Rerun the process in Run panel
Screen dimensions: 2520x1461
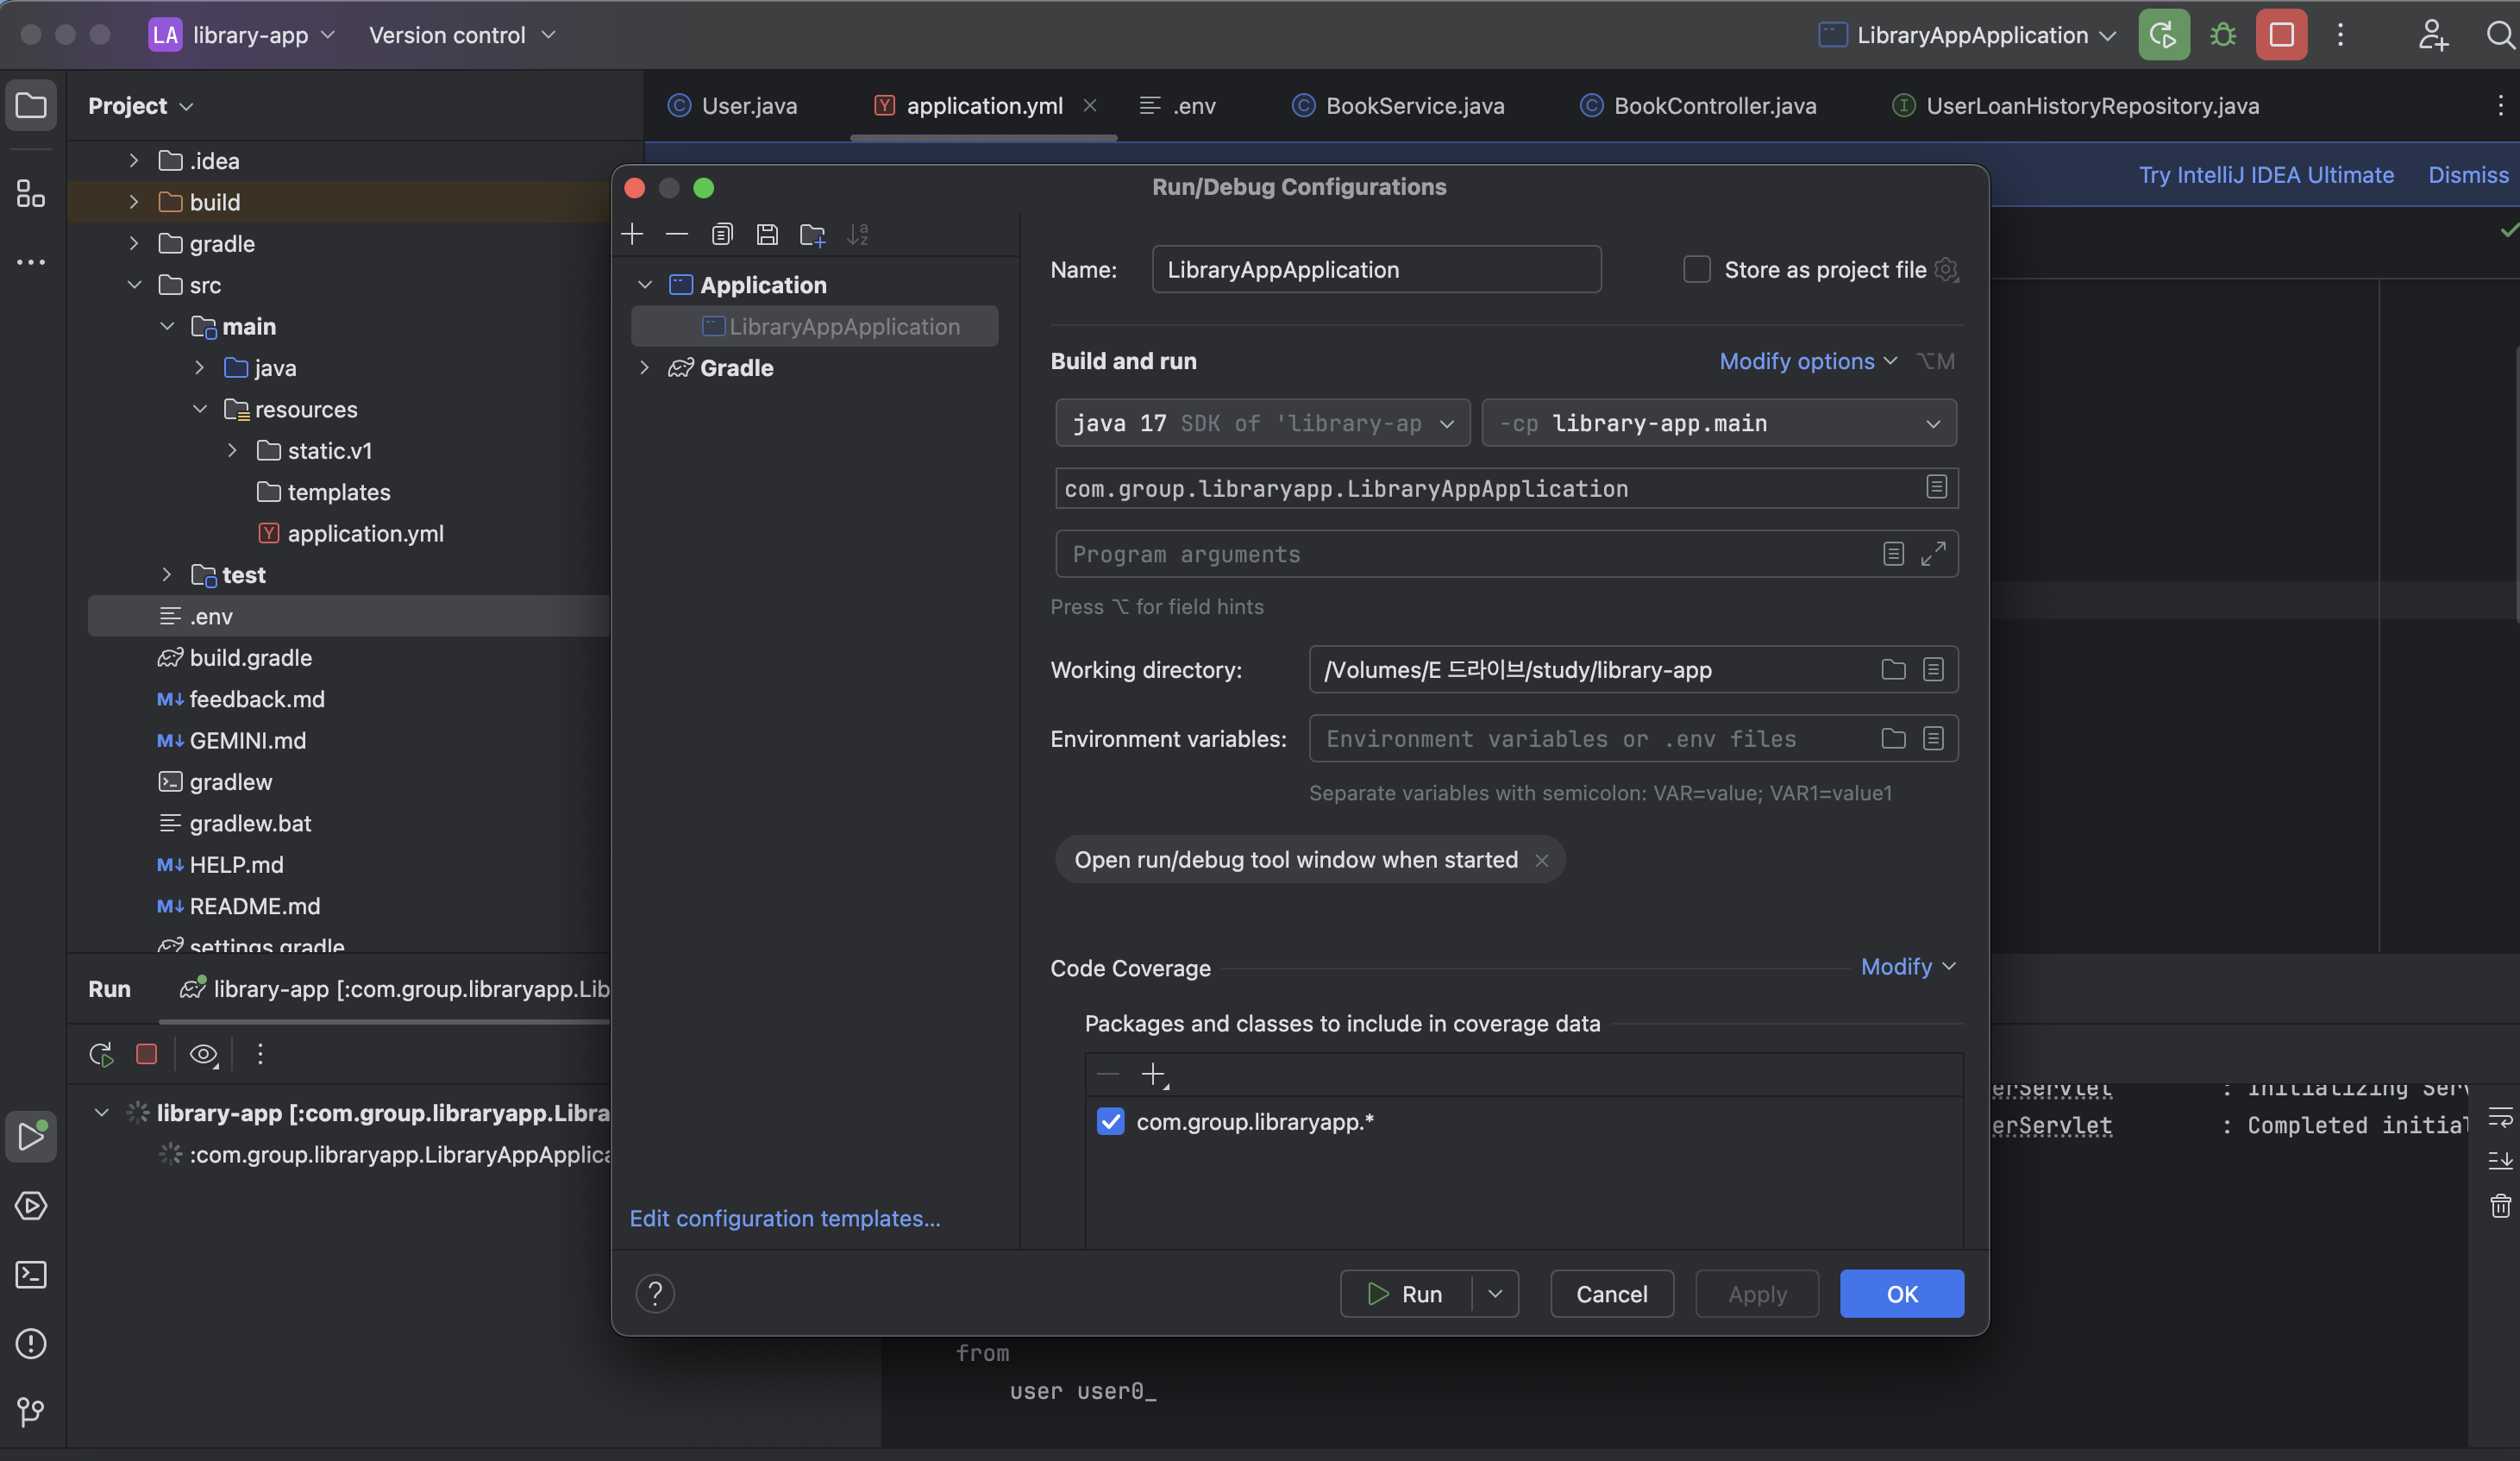101,1054
